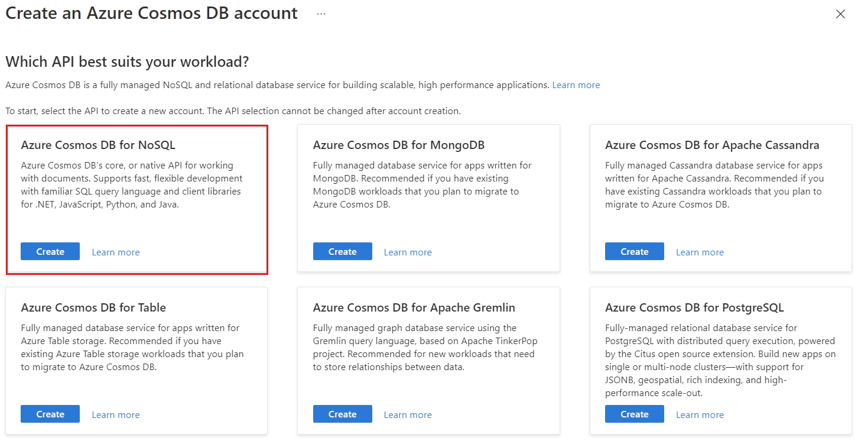Screen dimensions: 858x444
Task: Click 'To start, select the API' instruction text
Action: click(233, 111)
